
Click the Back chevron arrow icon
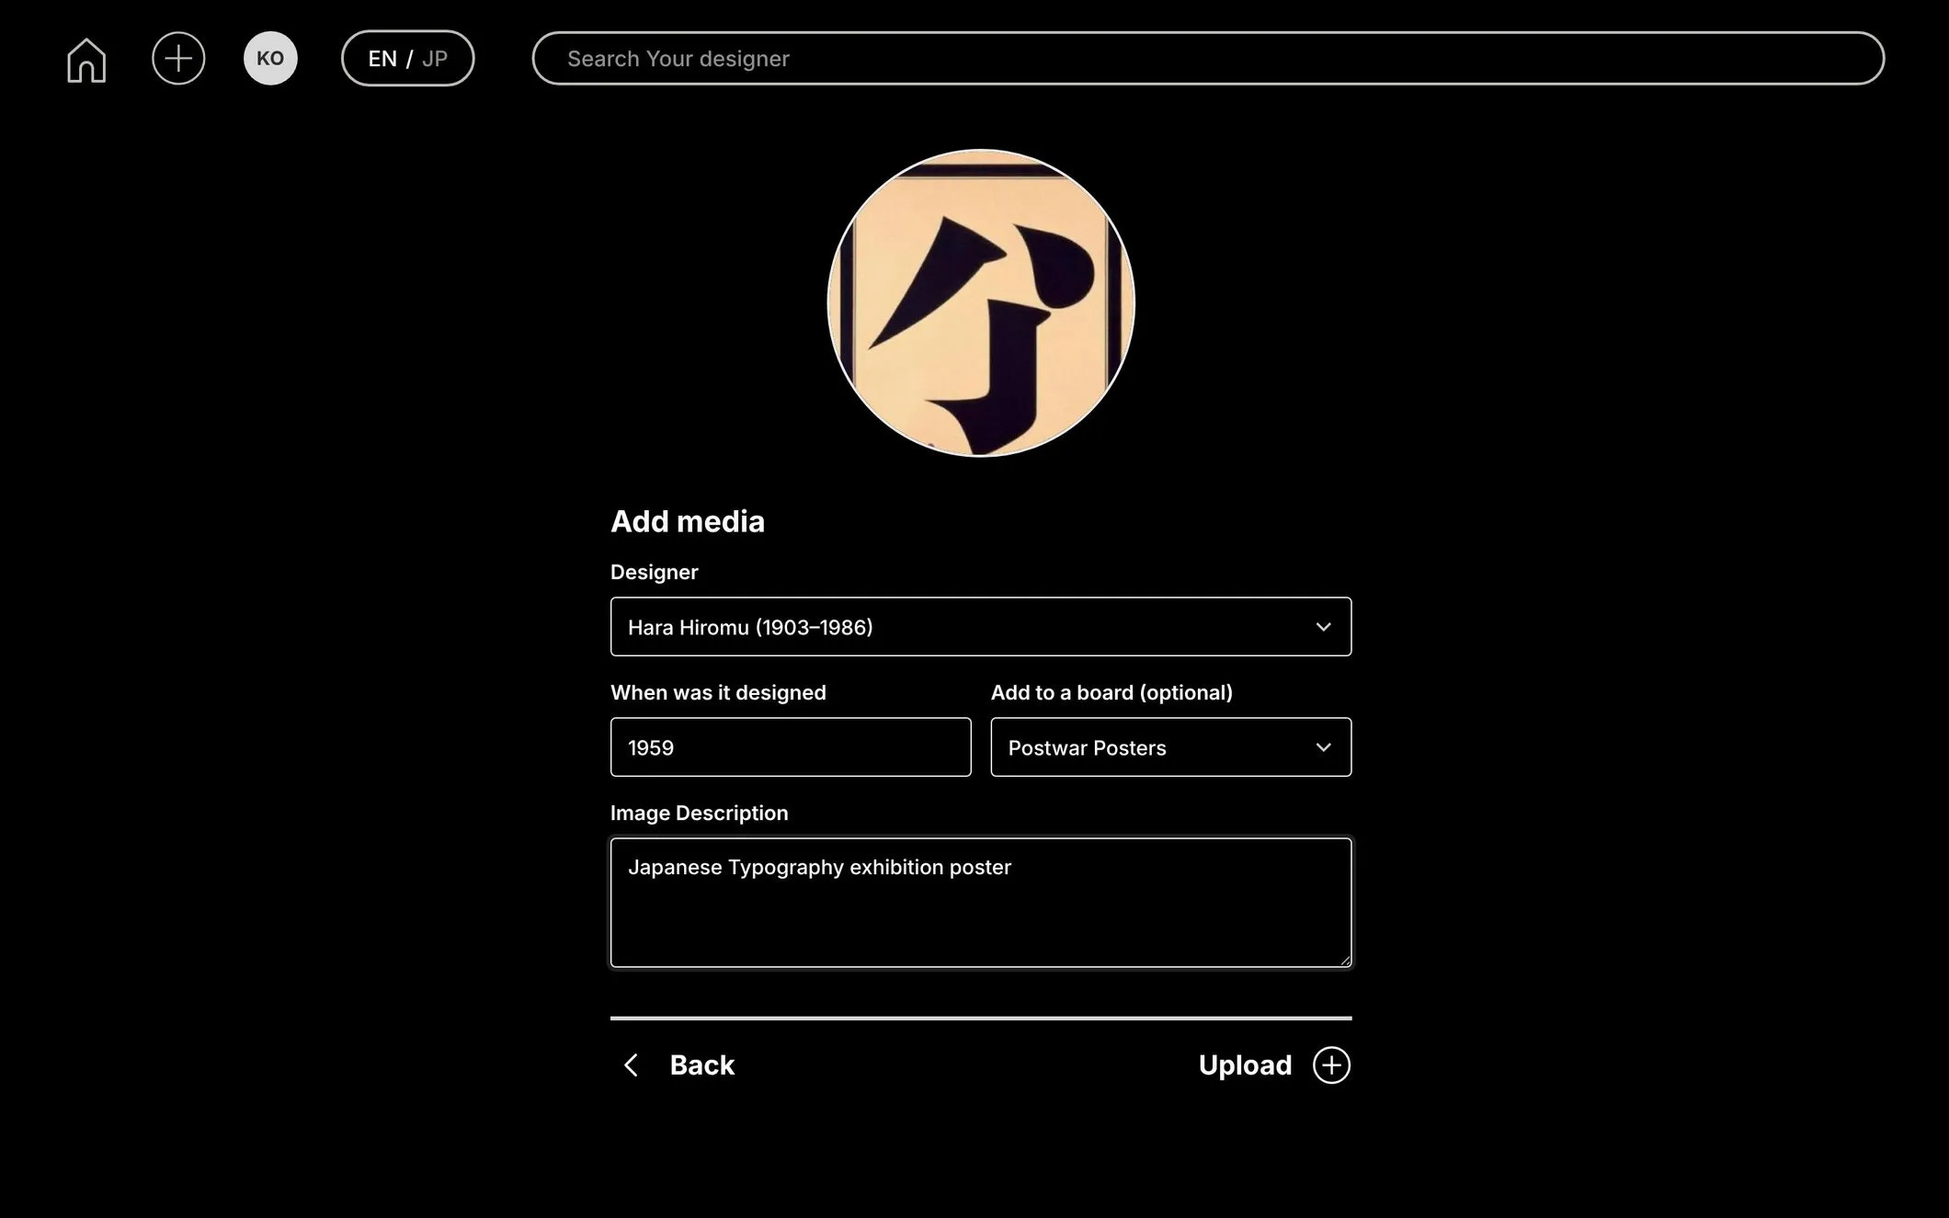pyautogui.click(x=632, y=1065)
